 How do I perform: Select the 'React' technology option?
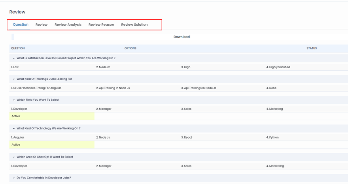[x=187, y=137]
